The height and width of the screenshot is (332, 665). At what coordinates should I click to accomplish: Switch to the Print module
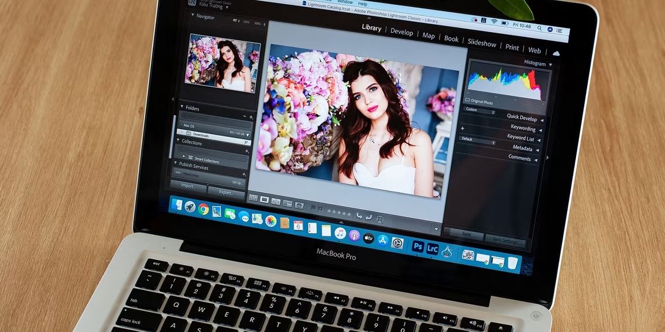tap(512, 47)
